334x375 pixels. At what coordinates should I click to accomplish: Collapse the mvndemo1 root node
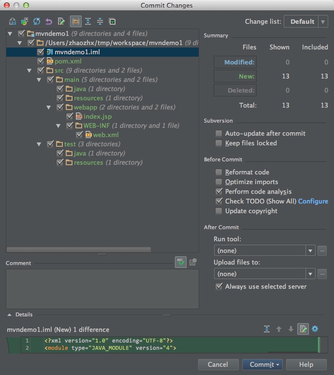click(x=10, y=34)
